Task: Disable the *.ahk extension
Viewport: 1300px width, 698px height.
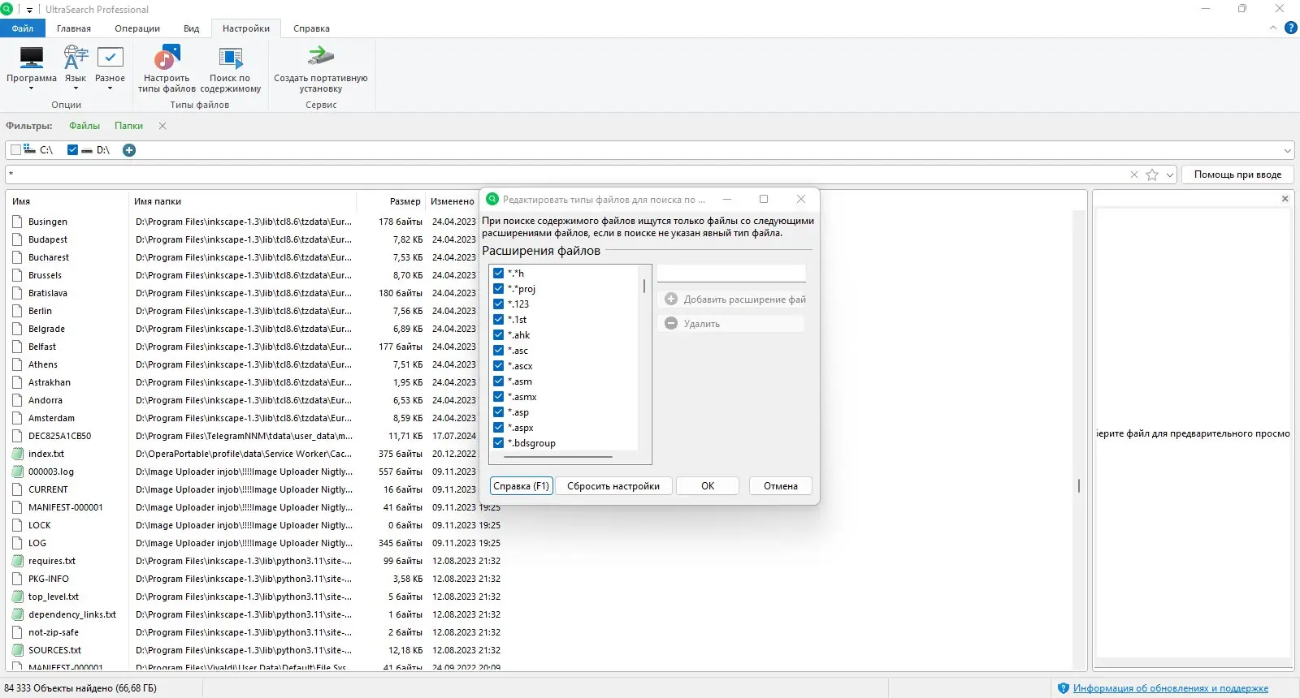Action: tap(498, 335)
